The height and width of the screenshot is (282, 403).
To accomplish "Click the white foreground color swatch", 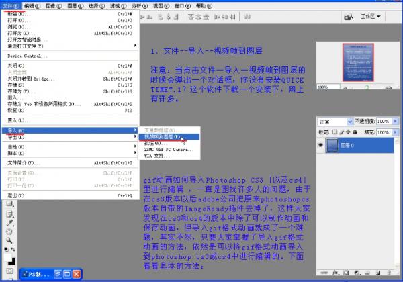I will (x=7, y=257).
